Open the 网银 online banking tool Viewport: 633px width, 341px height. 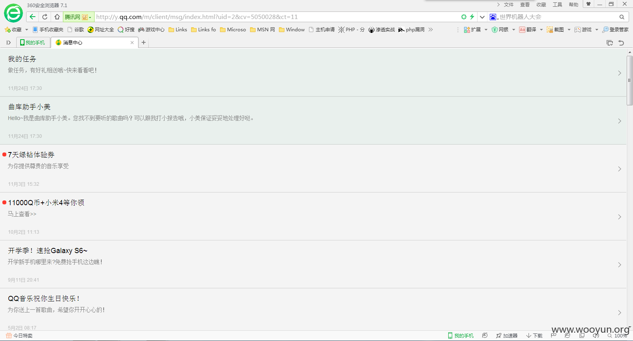500,30
